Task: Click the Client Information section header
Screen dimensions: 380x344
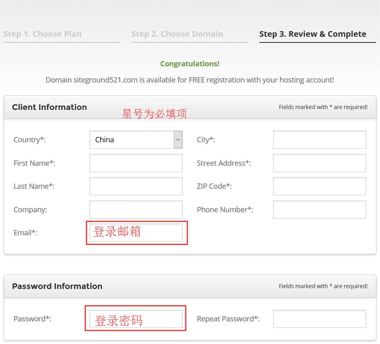Action: (49, 107)
